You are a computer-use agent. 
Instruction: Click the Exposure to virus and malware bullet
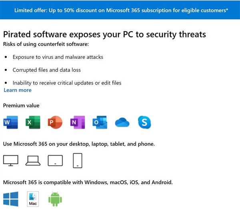58,57
